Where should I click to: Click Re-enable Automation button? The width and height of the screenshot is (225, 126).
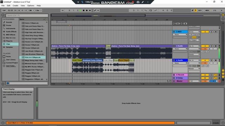[x=98, y=10]
